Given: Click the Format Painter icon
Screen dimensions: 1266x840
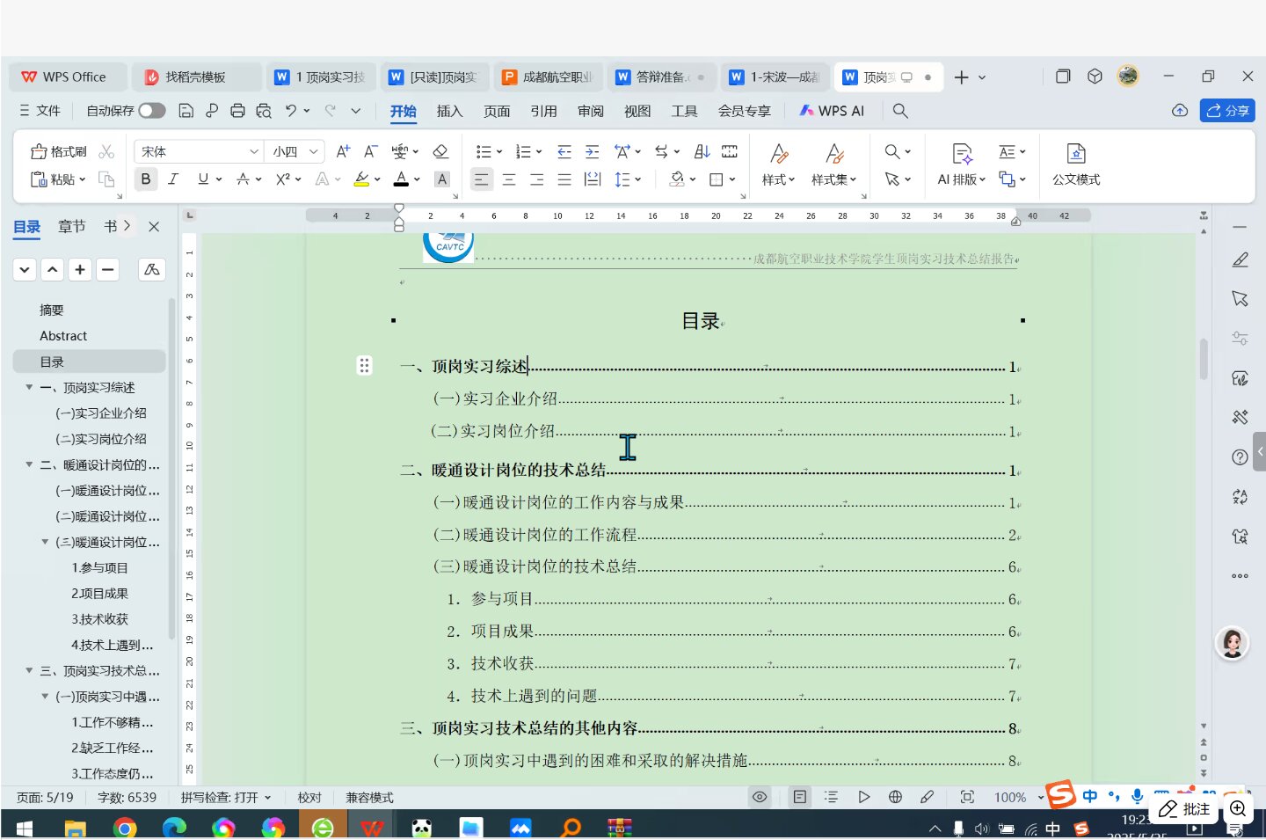Looking at the screenshot, I should click(x=58, y=151).
